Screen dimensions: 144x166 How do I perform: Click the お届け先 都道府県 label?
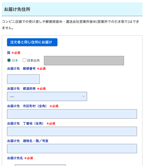point(21,89)
